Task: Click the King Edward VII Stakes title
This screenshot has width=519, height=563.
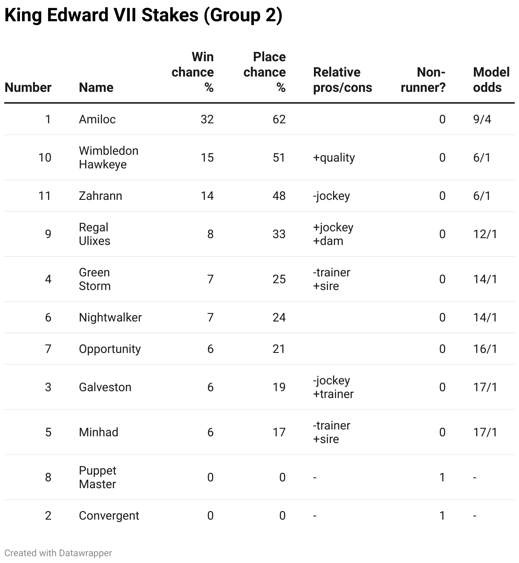Action: click(143, 15)
